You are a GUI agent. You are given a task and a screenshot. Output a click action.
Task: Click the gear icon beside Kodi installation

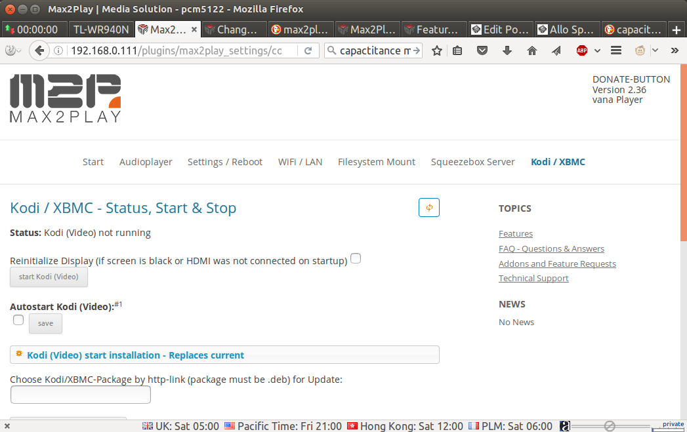pyautogui.click(x=19, y=353)
